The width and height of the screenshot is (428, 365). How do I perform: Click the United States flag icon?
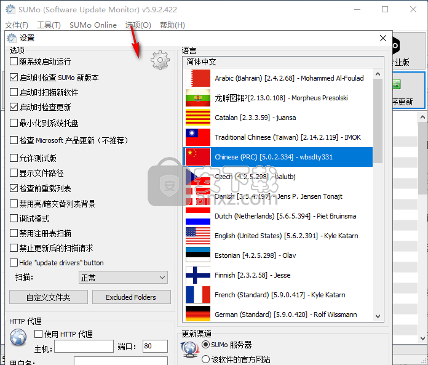pos(198,236)
